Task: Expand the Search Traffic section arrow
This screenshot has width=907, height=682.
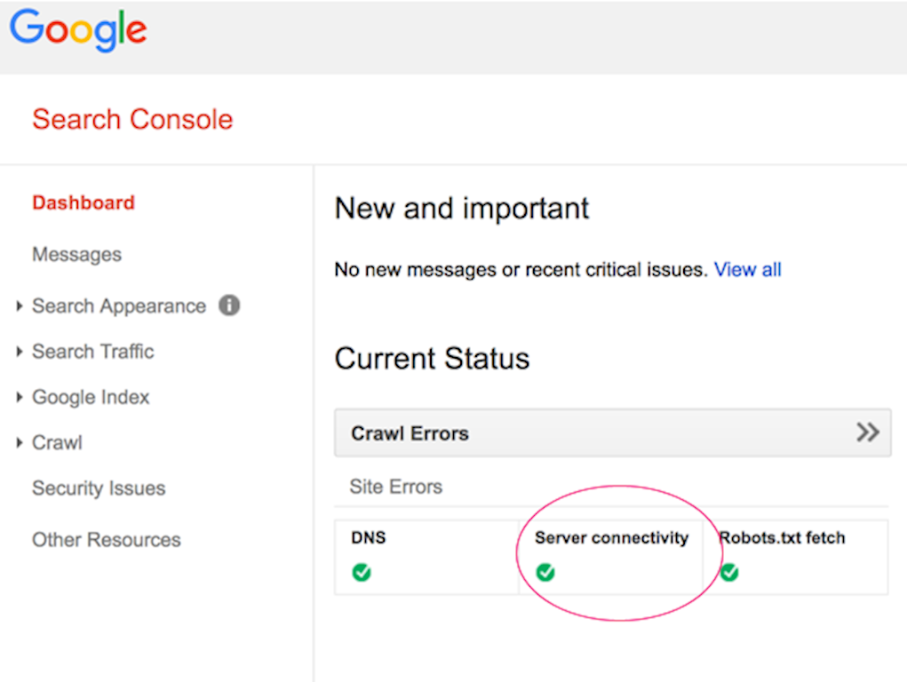Action: coord(20,352)
